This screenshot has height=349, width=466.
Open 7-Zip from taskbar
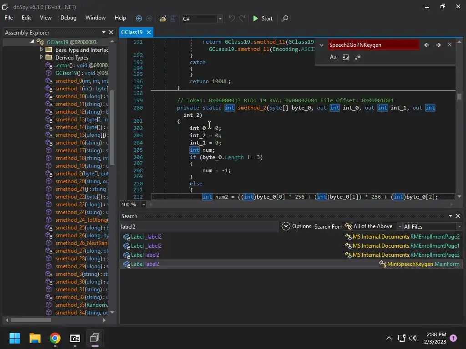point(75,338)
